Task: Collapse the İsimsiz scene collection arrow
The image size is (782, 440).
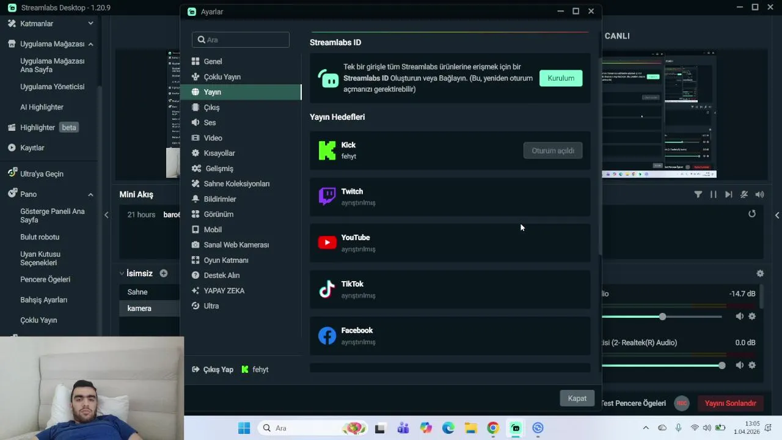Action: pyautogui.click(x=122, y=273)
